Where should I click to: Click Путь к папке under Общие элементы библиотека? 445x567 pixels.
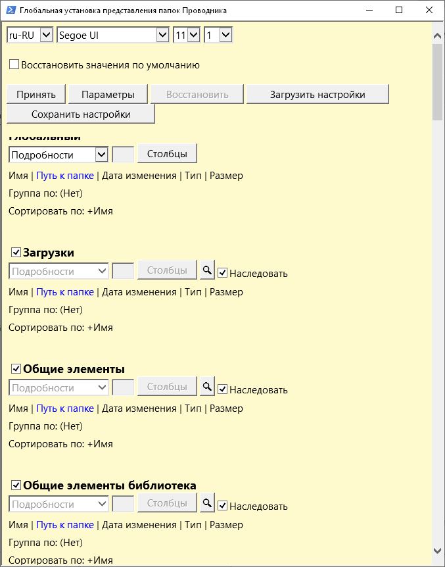pos(65,525)
